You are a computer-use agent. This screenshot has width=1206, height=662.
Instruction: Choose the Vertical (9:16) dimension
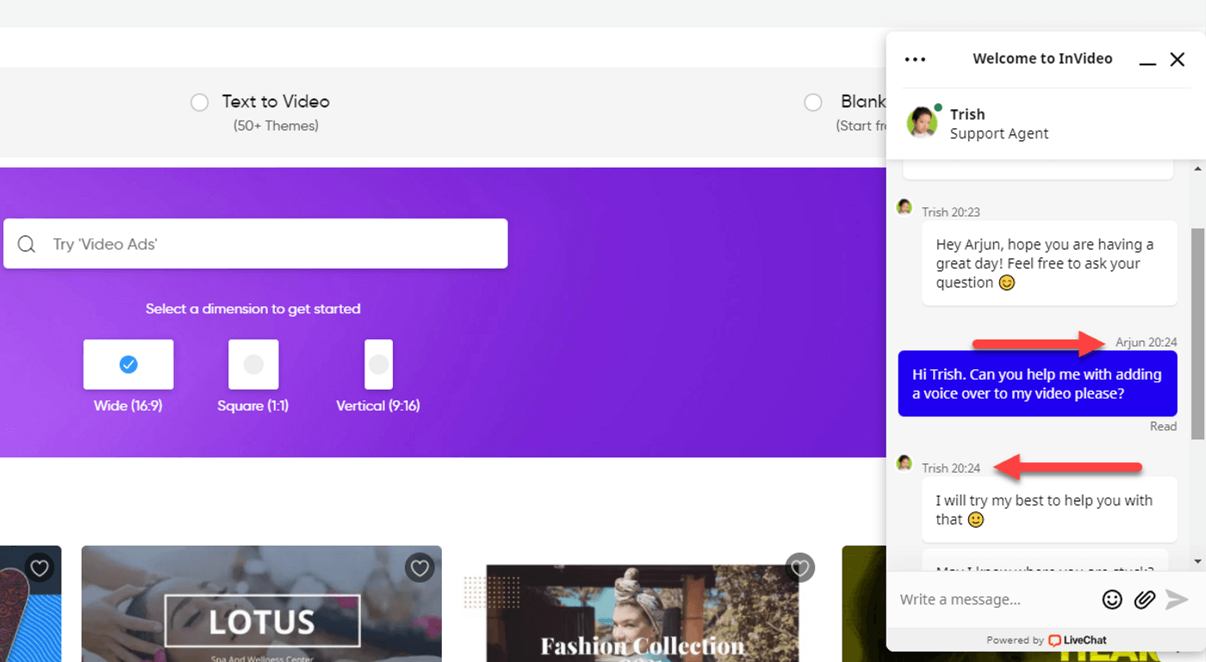click(x=378, y=365)
